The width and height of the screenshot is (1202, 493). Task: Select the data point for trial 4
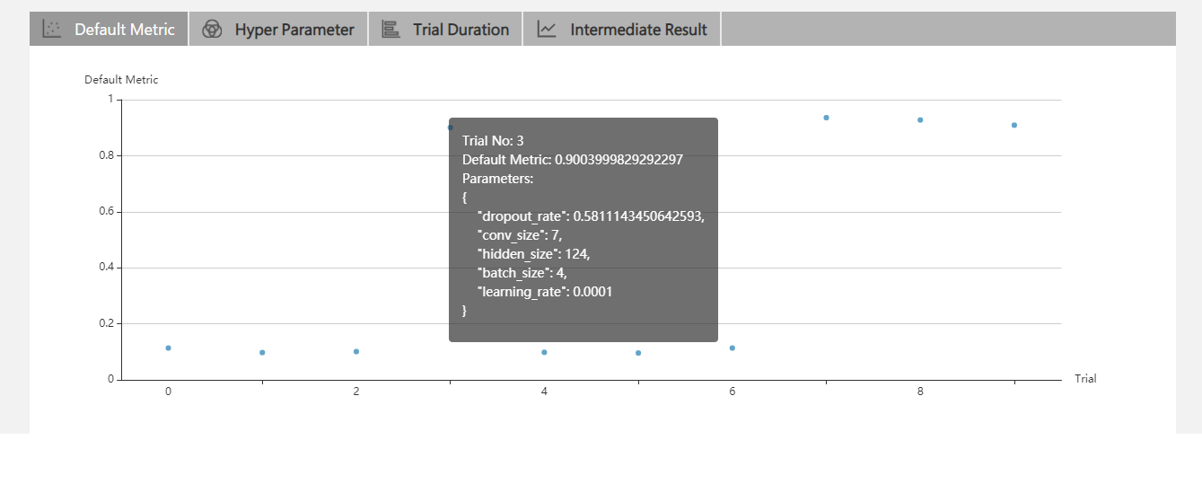click(x=544, y=352)
